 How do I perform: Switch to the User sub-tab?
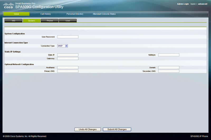[x=68, y=21]
